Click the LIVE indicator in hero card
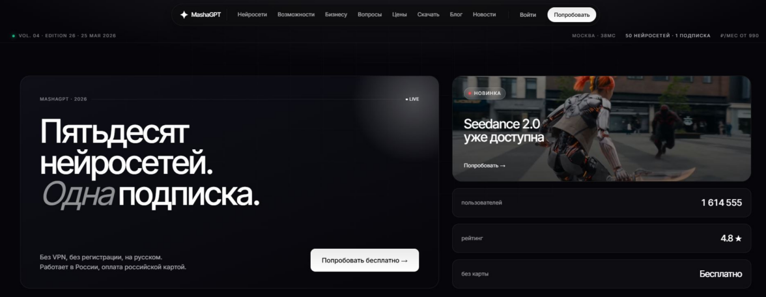This screenshot has height=297, width=766. pos(412,99)
